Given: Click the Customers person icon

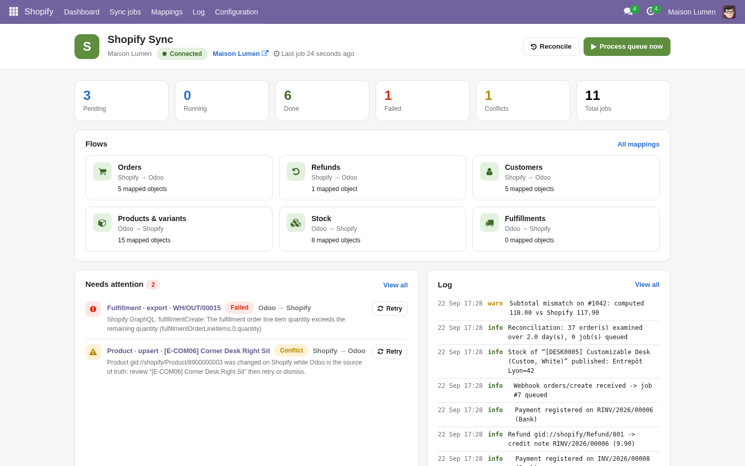Looking at the screenshot, I should [489, 171].
